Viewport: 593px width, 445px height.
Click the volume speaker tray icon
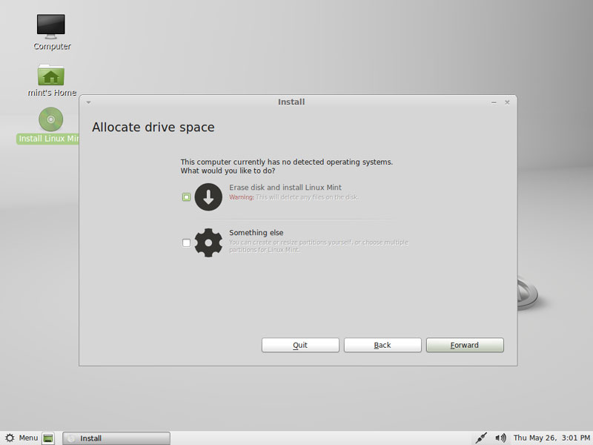[x=500, y=438]
